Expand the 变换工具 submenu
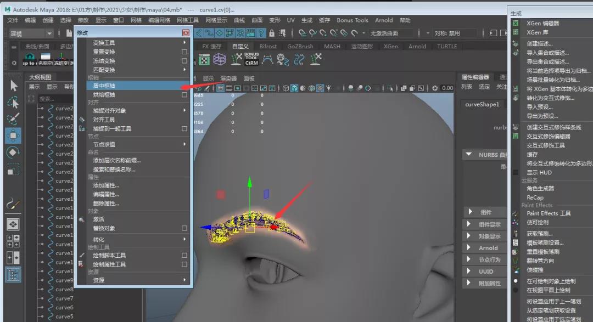This screenshot has height=322, width=593. coord(184,43)
